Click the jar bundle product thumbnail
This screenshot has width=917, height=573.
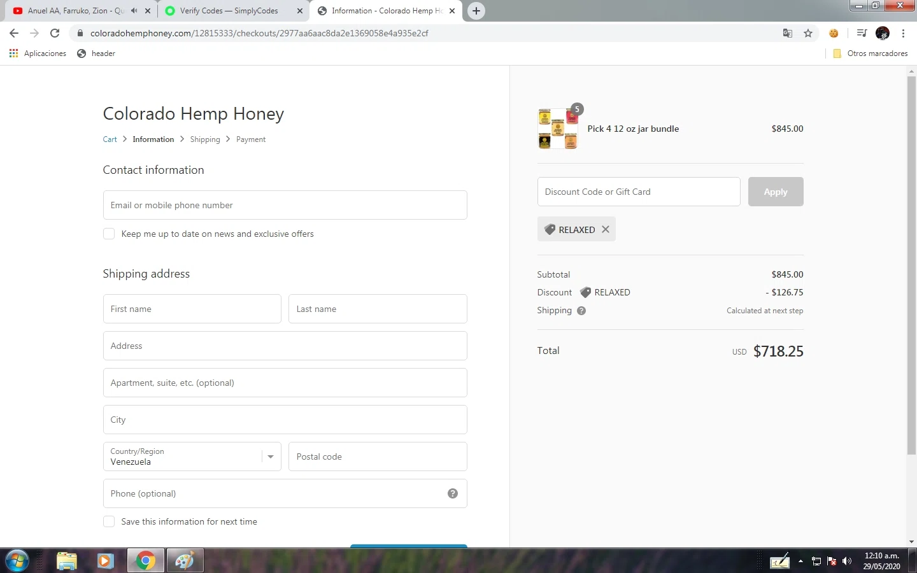[558, 129]
